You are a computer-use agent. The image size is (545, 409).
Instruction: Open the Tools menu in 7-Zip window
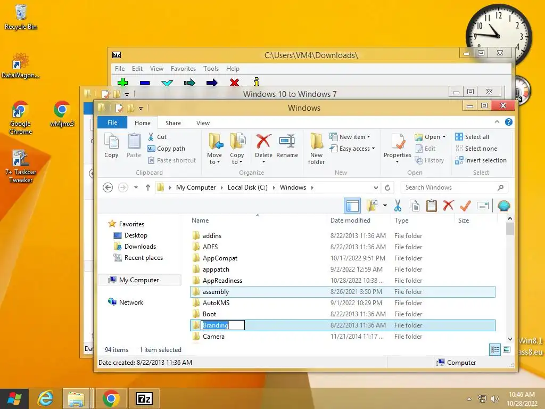point(211,69)
